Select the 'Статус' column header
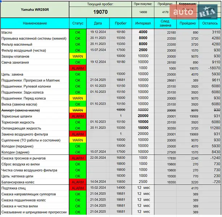 tap(78, 23)
